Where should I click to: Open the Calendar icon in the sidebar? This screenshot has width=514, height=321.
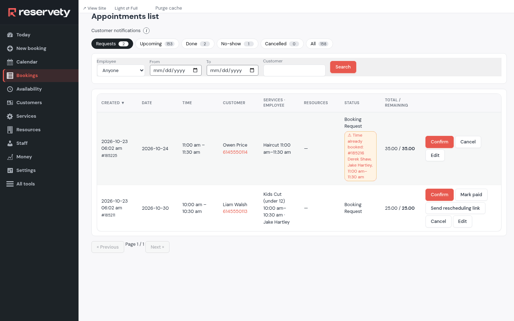(x=10, y=62)
